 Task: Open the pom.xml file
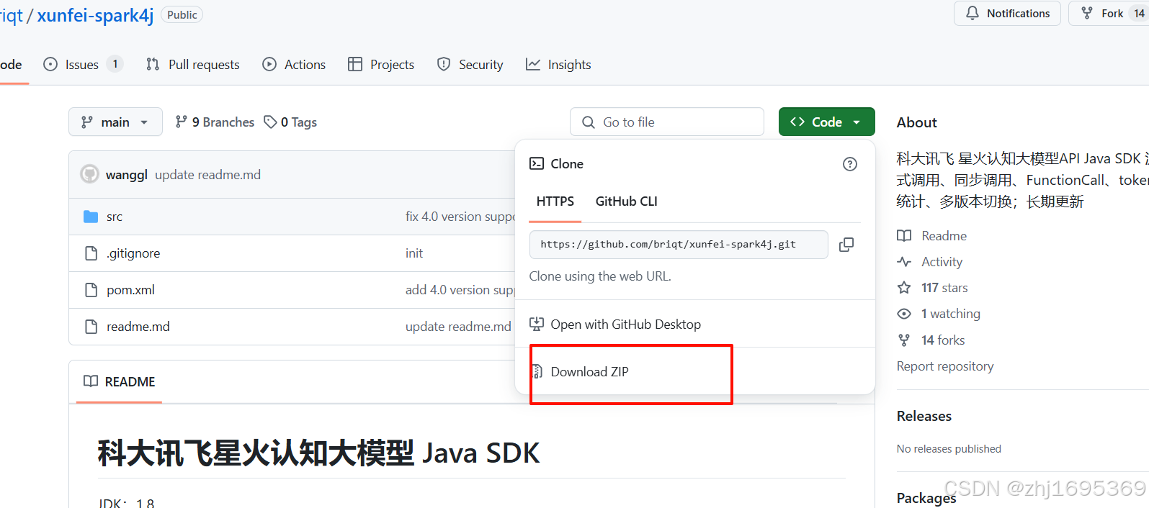pos(130,290)
